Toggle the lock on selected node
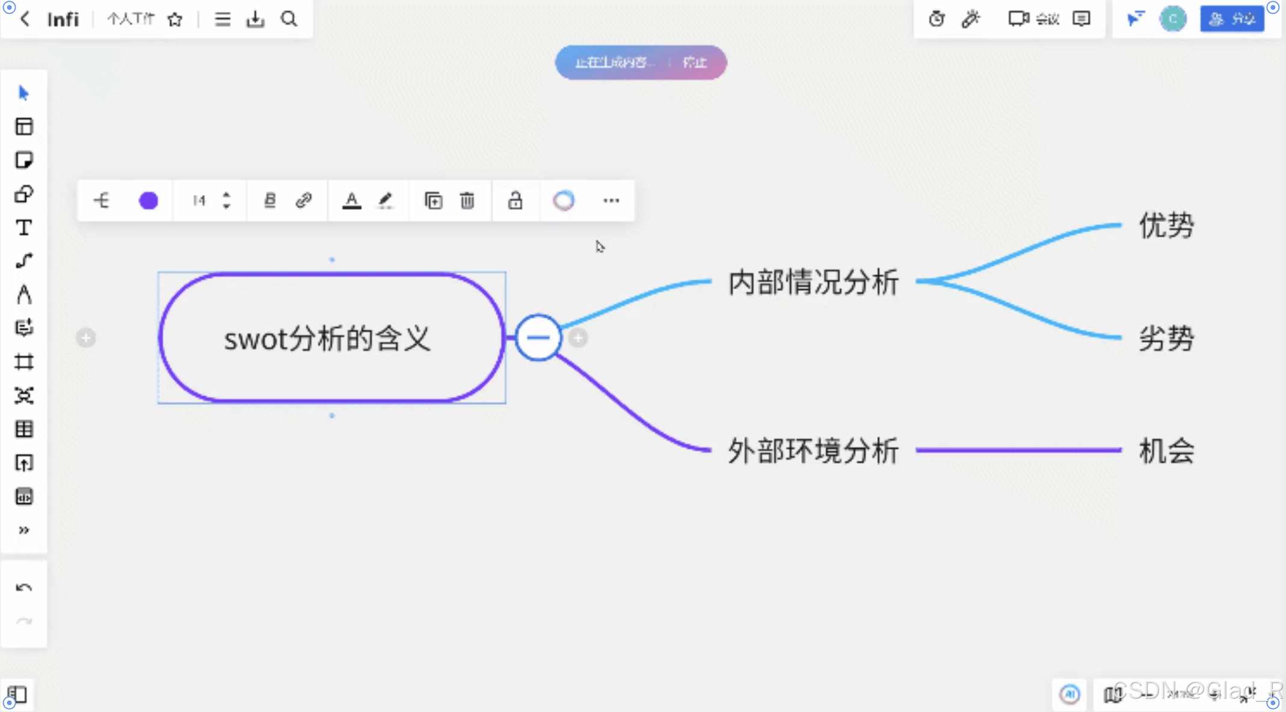This screenshot has width=1286, height=712. [515, 200]
